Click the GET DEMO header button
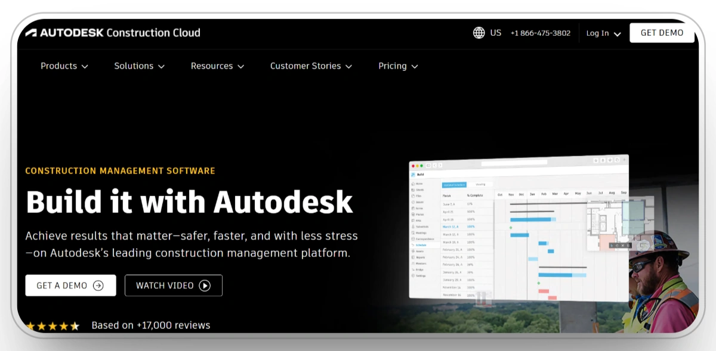 pyautogui.click(x=662, y=33)
